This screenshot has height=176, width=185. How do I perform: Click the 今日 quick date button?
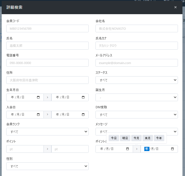tap(114, 138)
